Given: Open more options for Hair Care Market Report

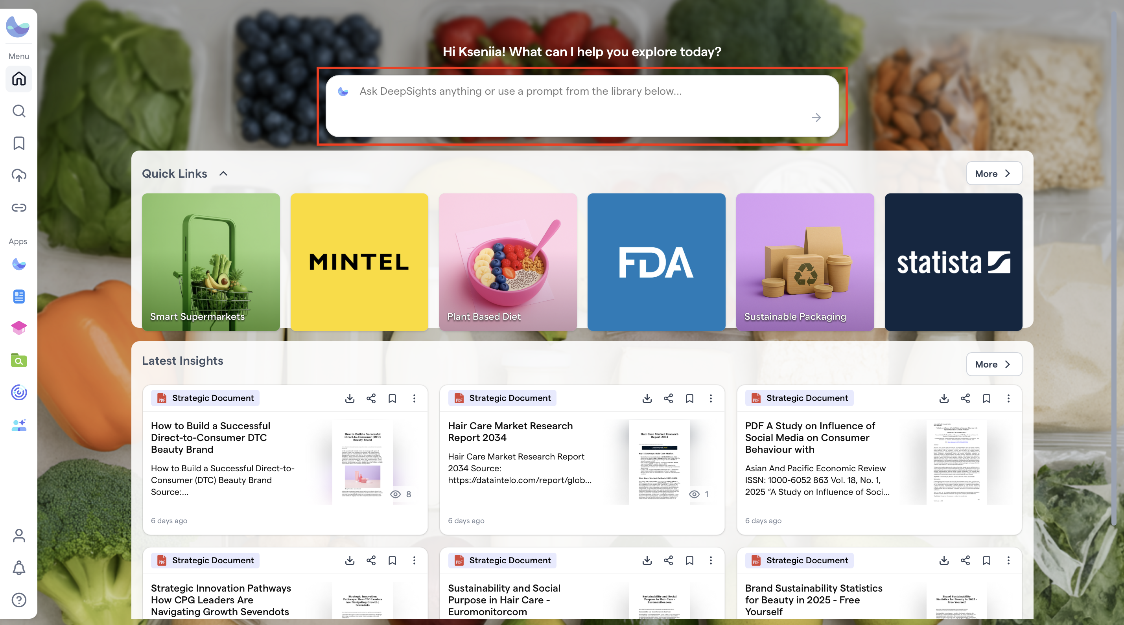Looking at the screenshot, I should (x=711, y=398).
